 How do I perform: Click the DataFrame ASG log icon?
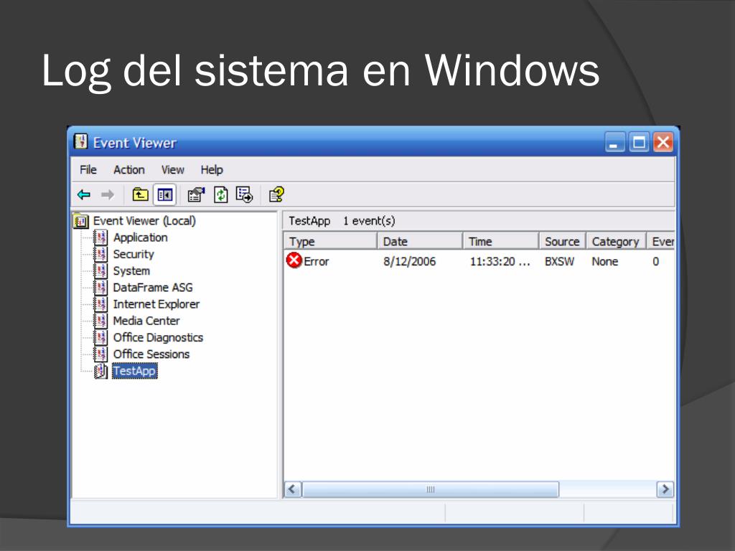point(100,287)
